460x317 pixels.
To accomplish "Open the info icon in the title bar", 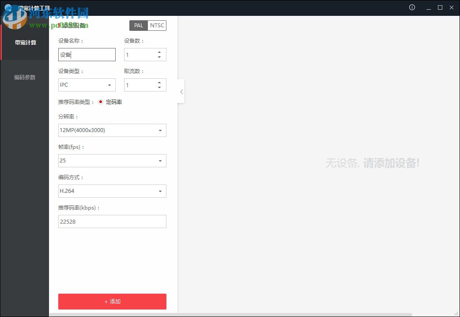I will click(x=412, y=7).
